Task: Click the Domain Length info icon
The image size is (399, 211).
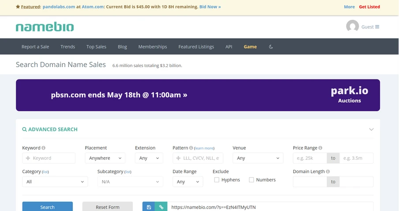Action: (328, 172)
